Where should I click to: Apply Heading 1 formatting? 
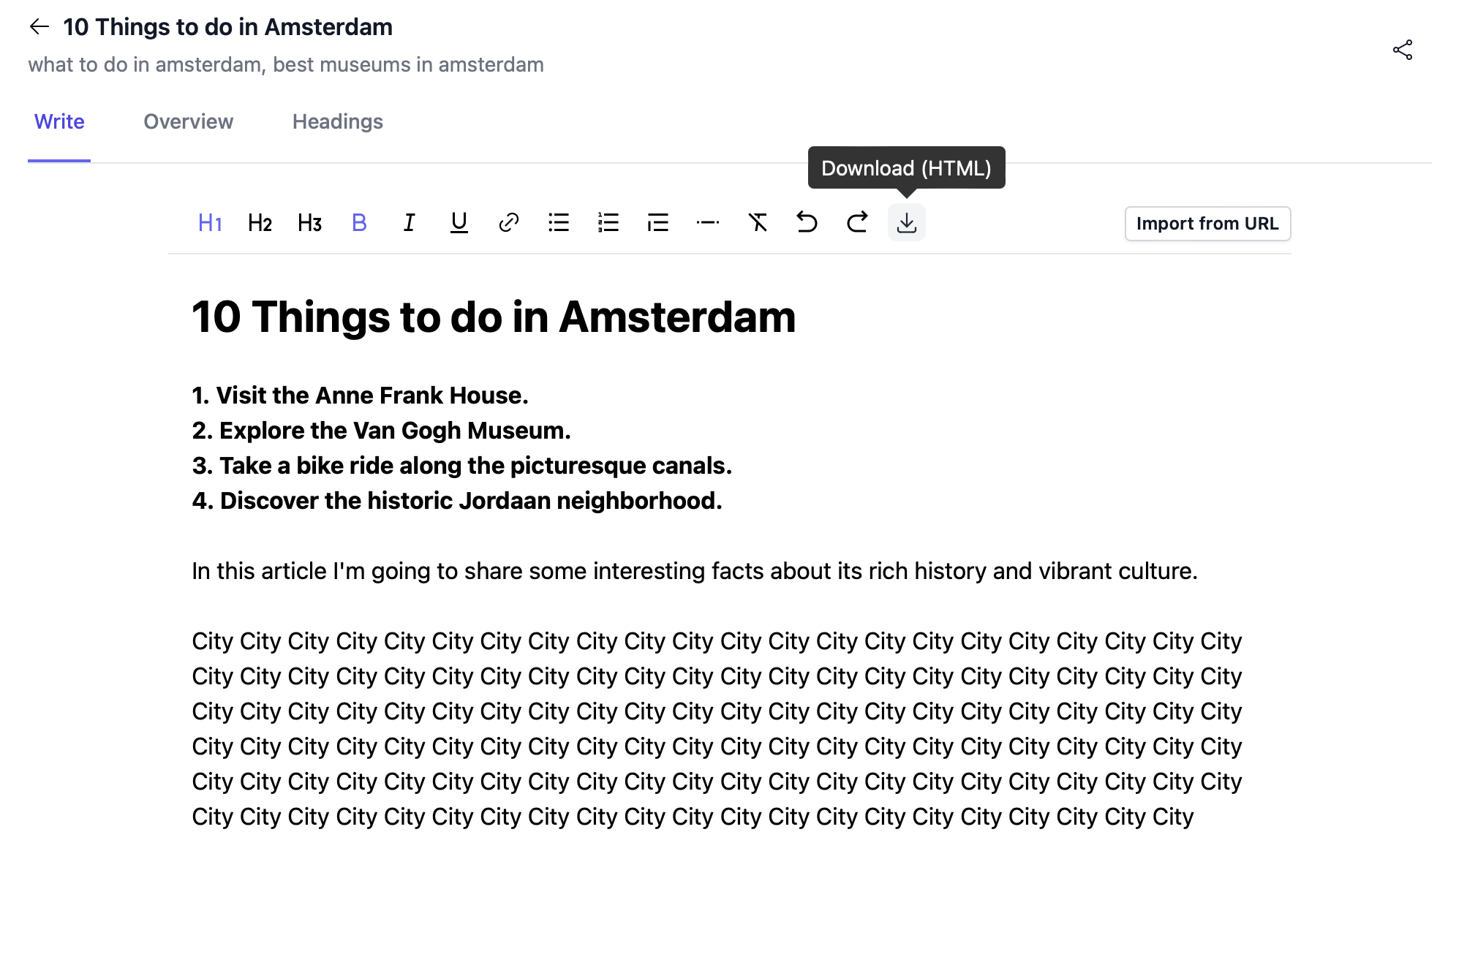[210, 223]
